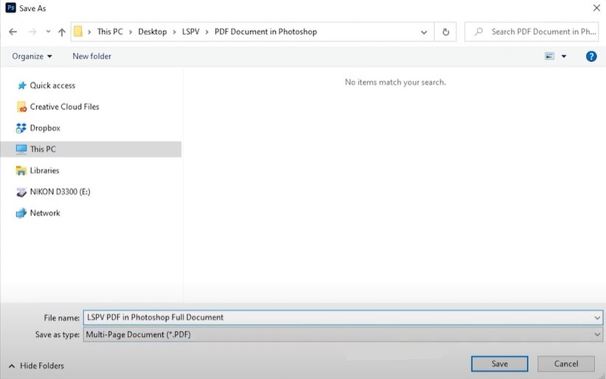Image resolution: width=606 pixels, height=379 pixels.
Task: Click the Cancel button
Action: click(x=566, y=364)
